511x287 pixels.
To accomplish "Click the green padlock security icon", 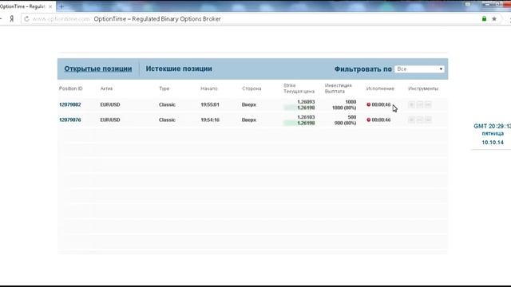I will (x=485, y=19).
